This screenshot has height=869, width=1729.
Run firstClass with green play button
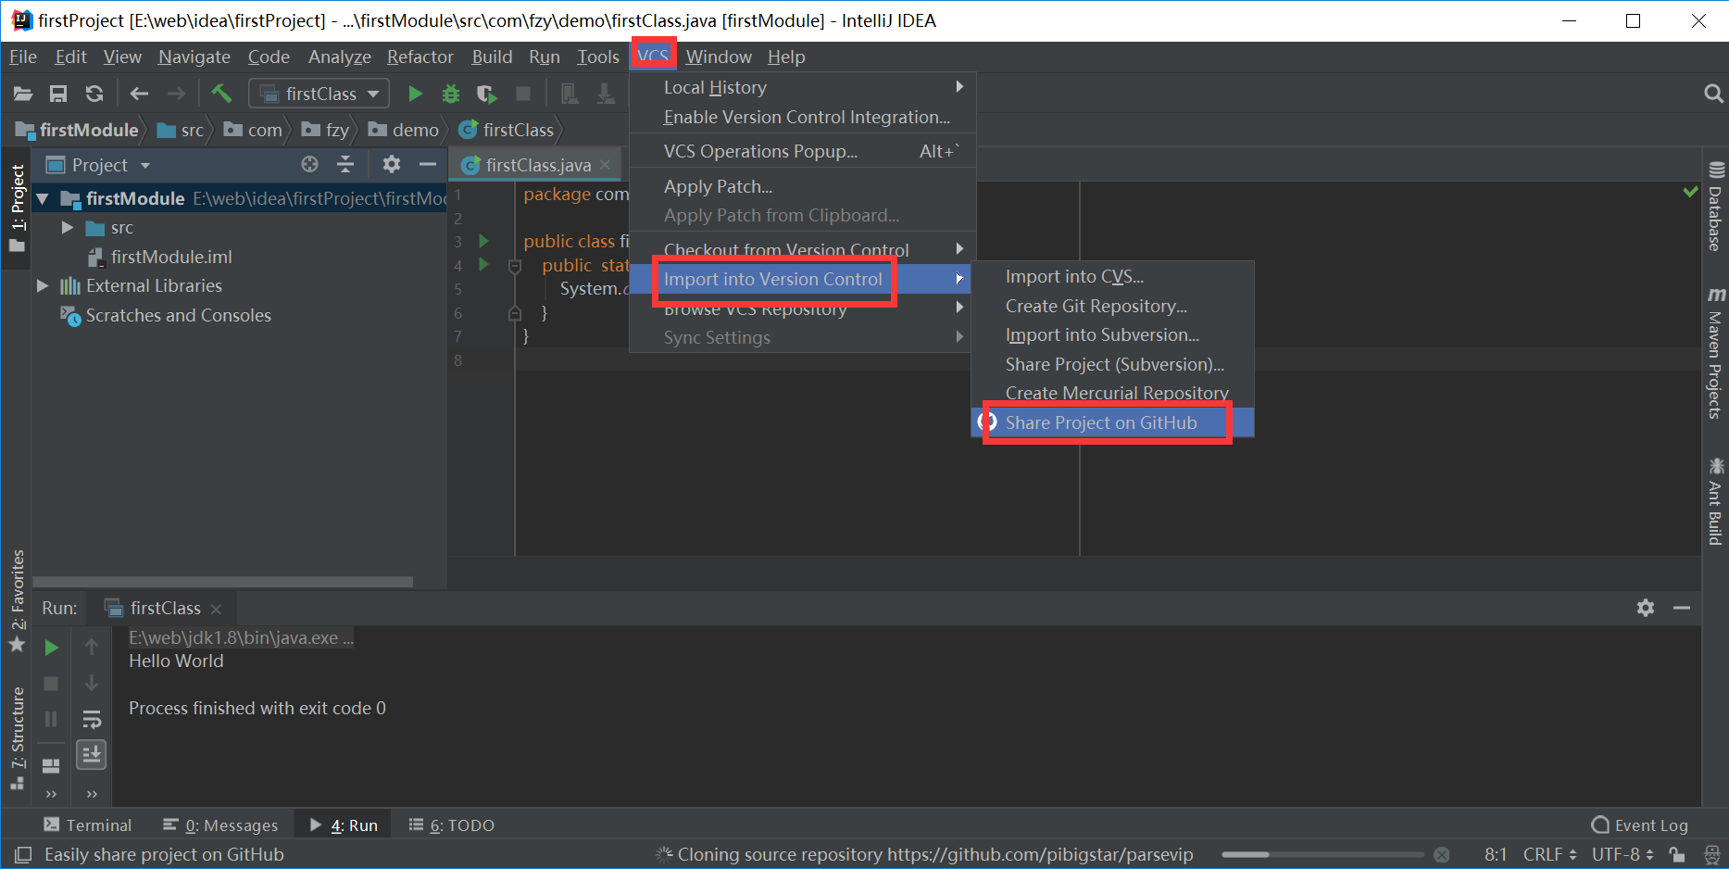(x=416, y=94)
